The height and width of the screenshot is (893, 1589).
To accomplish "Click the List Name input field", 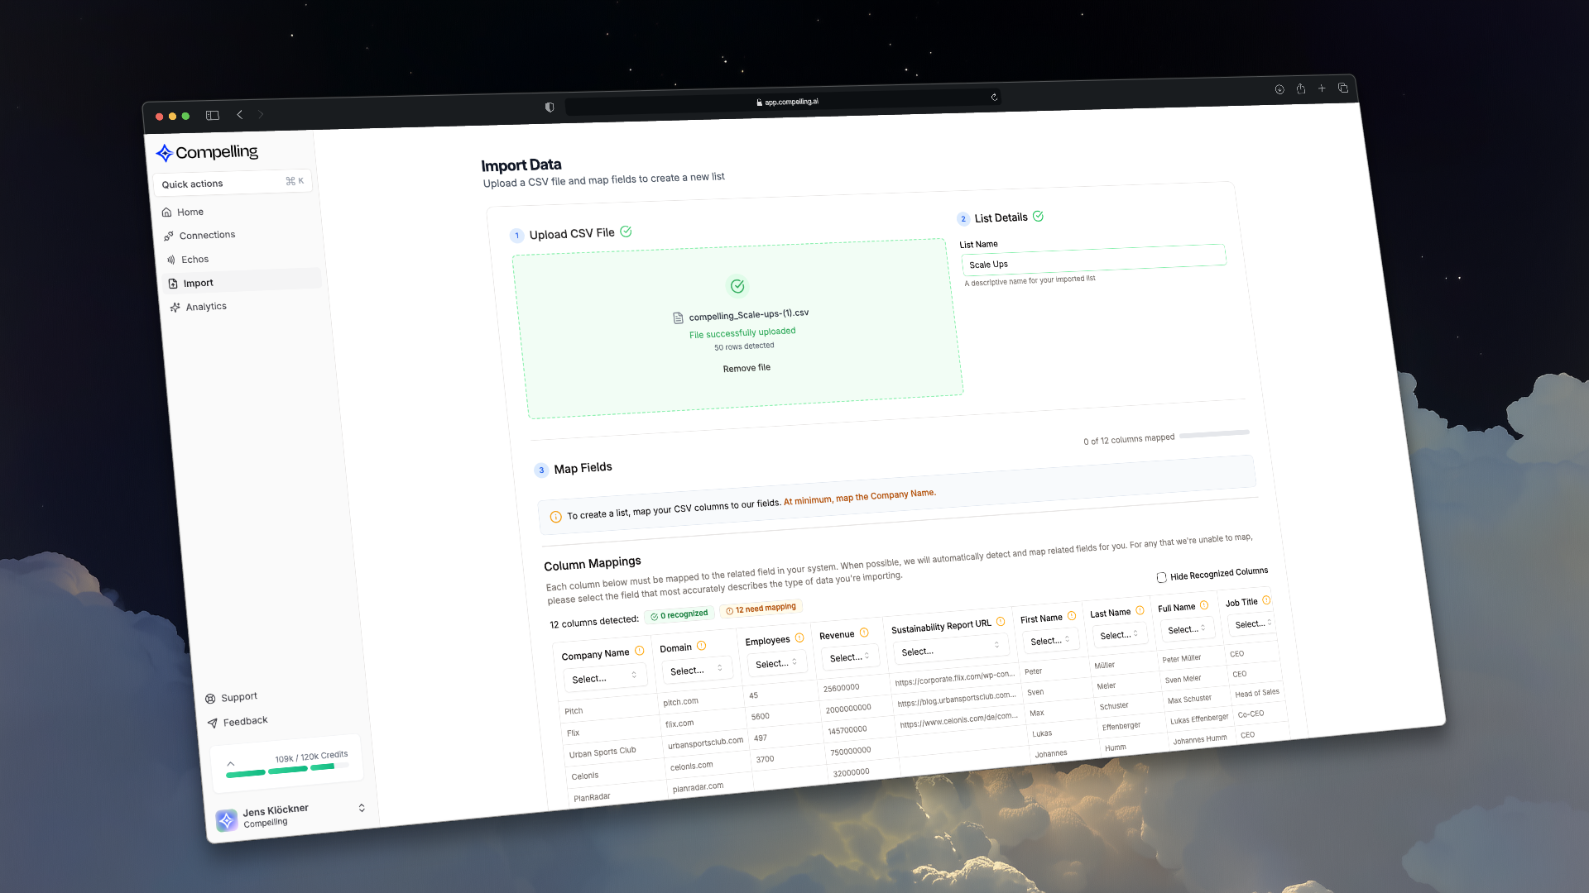I will pos(1092,260).
